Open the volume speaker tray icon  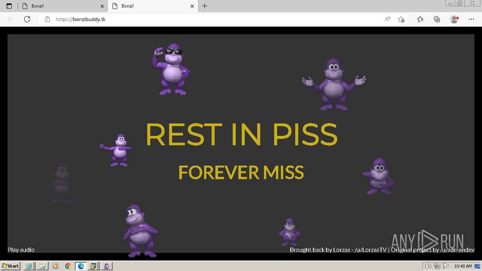coord(427,266)
